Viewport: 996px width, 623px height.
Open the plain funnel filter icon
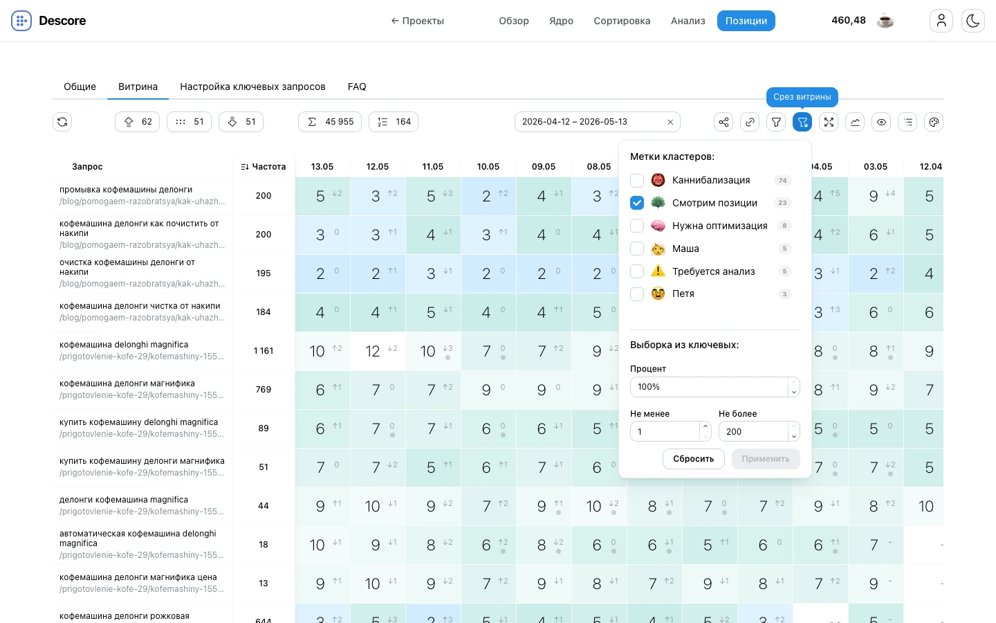(x=776, y=122)
